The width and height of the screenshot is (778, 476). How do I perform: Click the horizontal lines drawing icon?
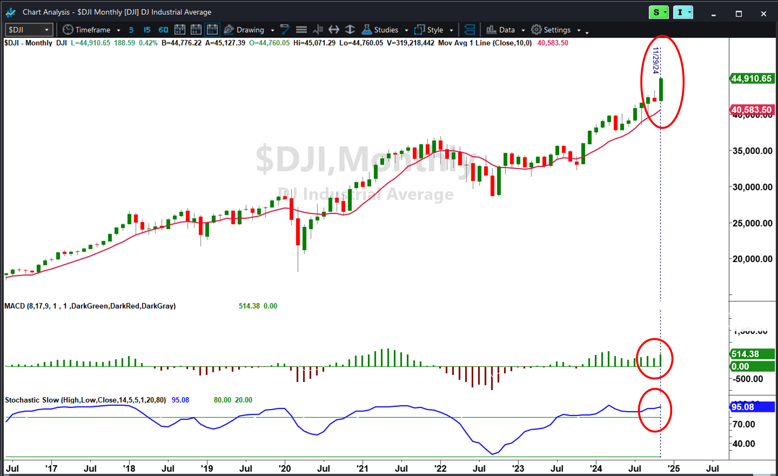301,30
